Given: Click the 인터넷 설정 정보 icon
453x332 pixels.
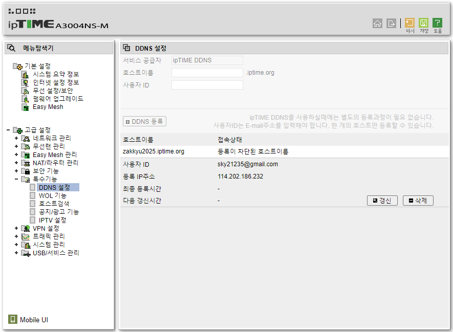Looking at the screenshot, I should coord(26,83).
